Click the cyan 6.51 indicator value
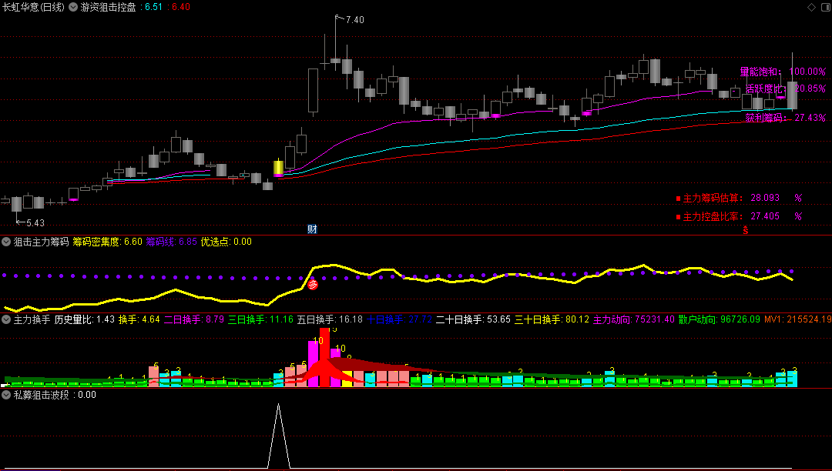832x471 pixels. pos(153,7)
